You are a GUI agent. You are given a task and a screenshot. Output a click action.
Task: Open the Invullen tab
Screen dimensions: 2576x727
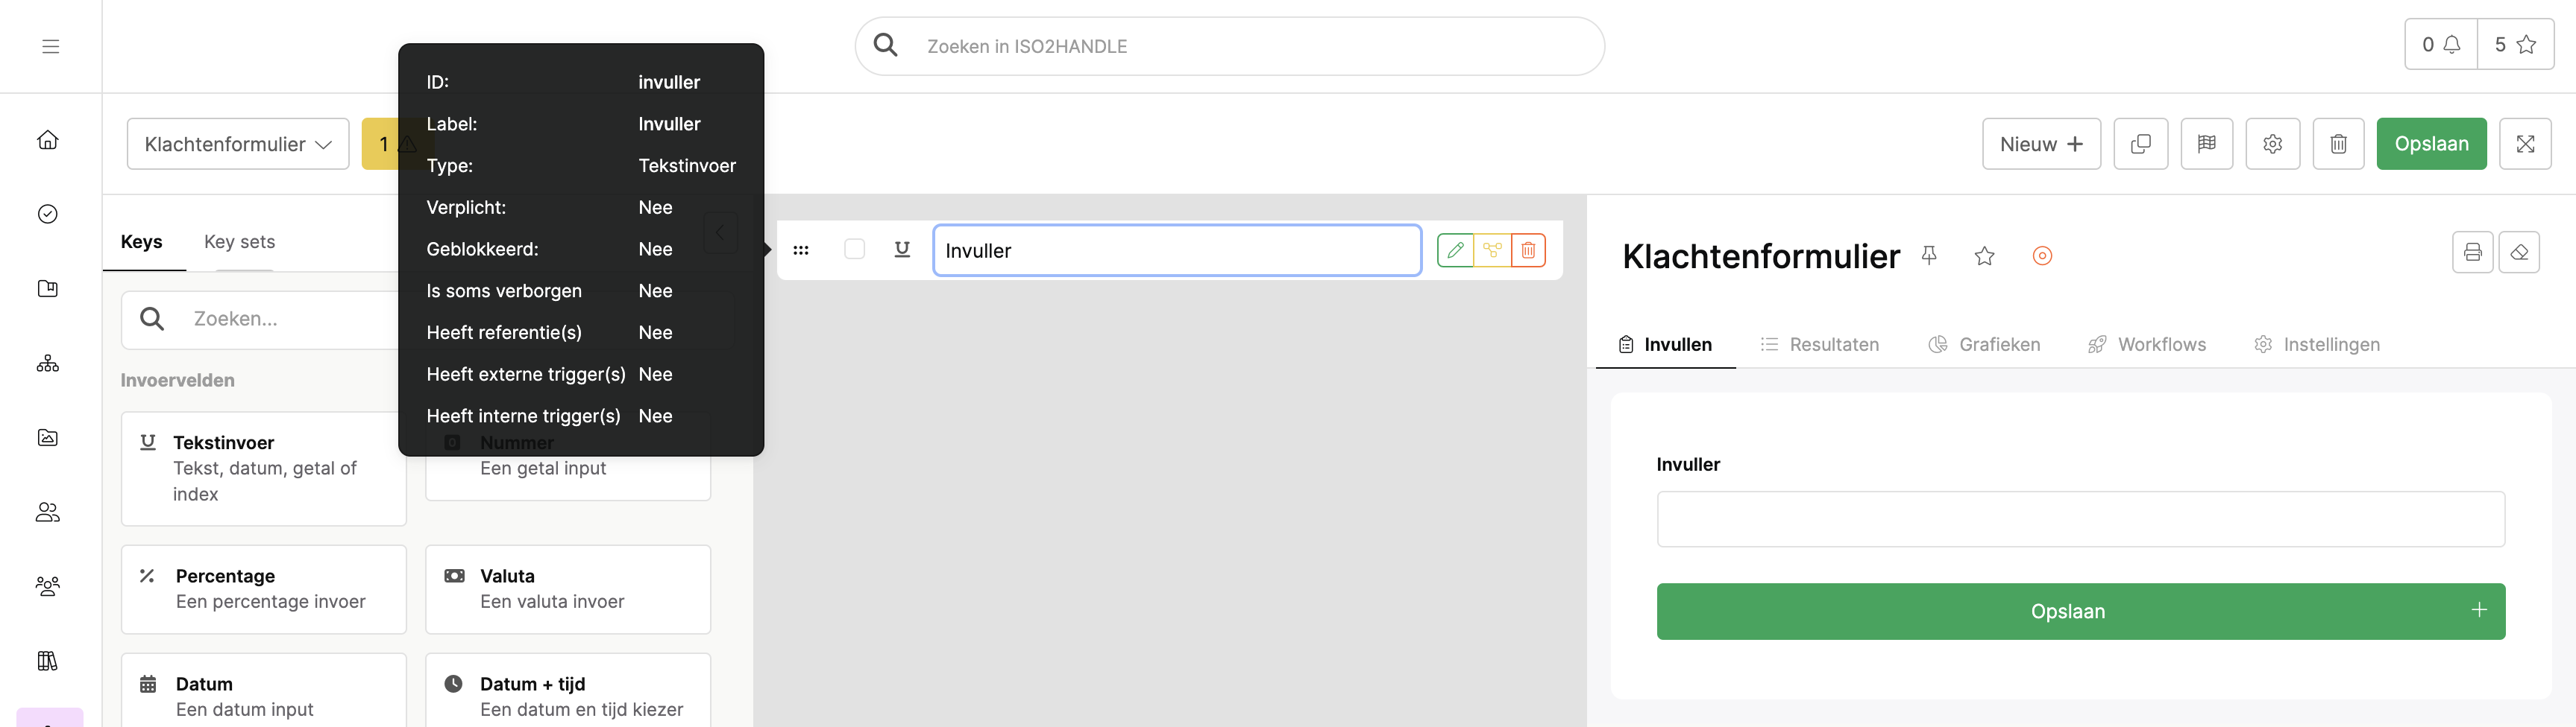click(x=1666, y=345)
